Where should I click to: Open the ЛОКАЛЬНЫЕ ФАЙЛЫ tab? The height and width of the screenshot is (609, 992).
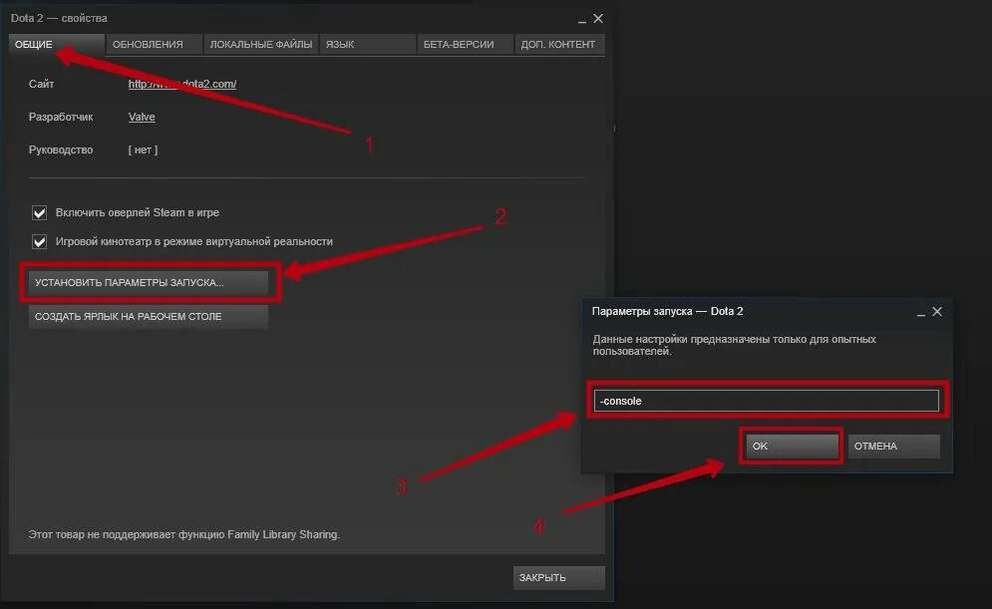[x=260, y=44]
